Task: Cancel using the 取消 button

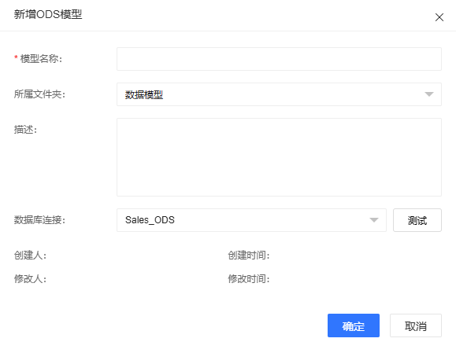Action: (416, 325)
